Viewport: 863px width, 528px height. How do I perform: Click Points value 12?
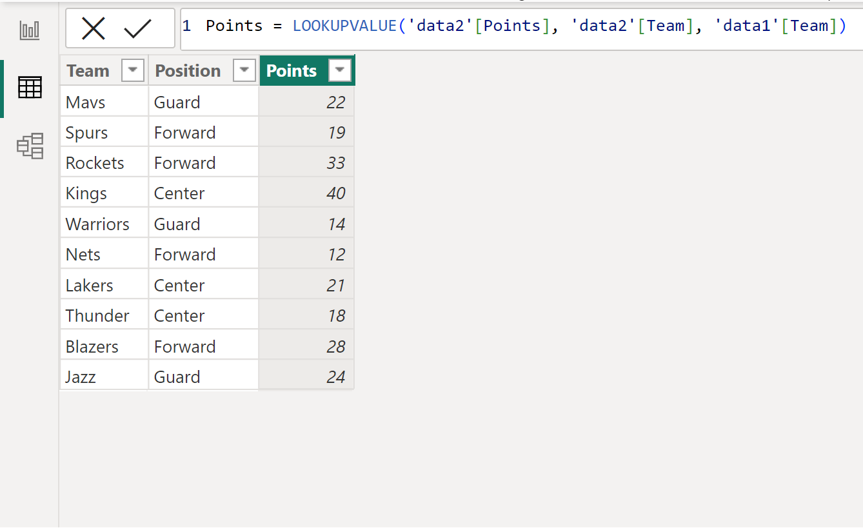tap(307, 254)
